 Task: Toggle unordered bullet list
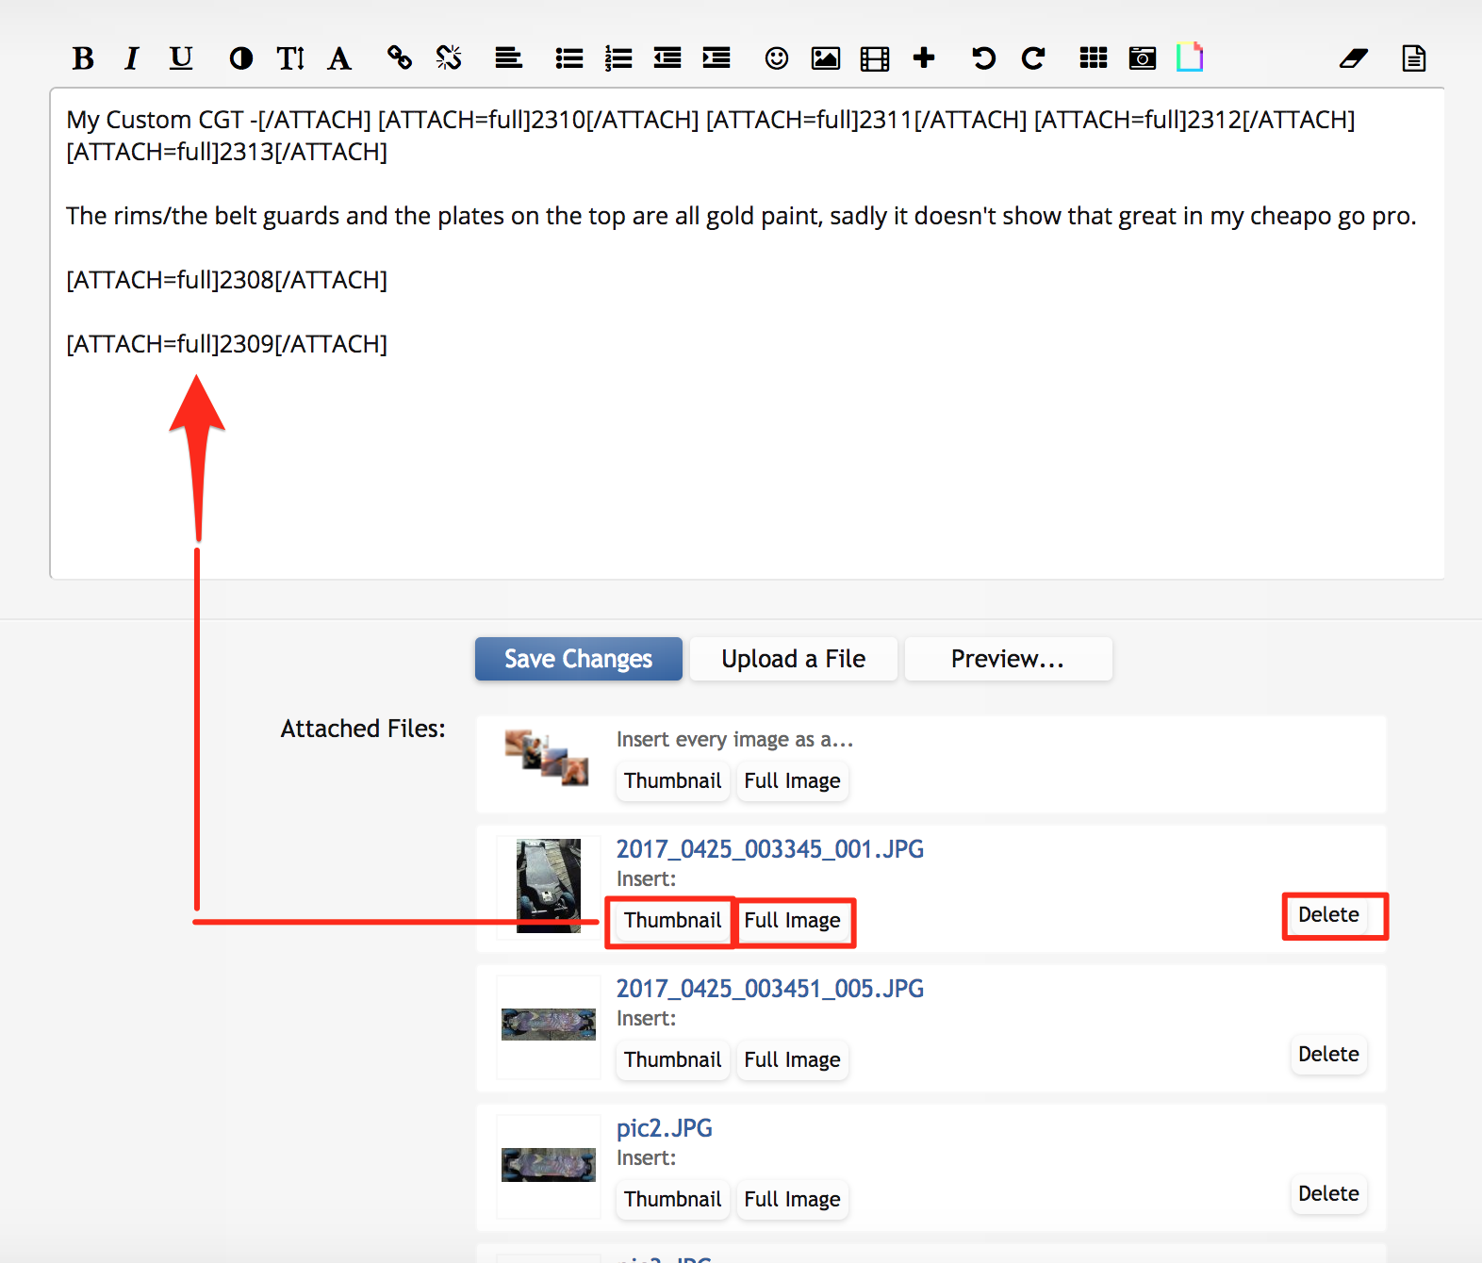point(568,58)
